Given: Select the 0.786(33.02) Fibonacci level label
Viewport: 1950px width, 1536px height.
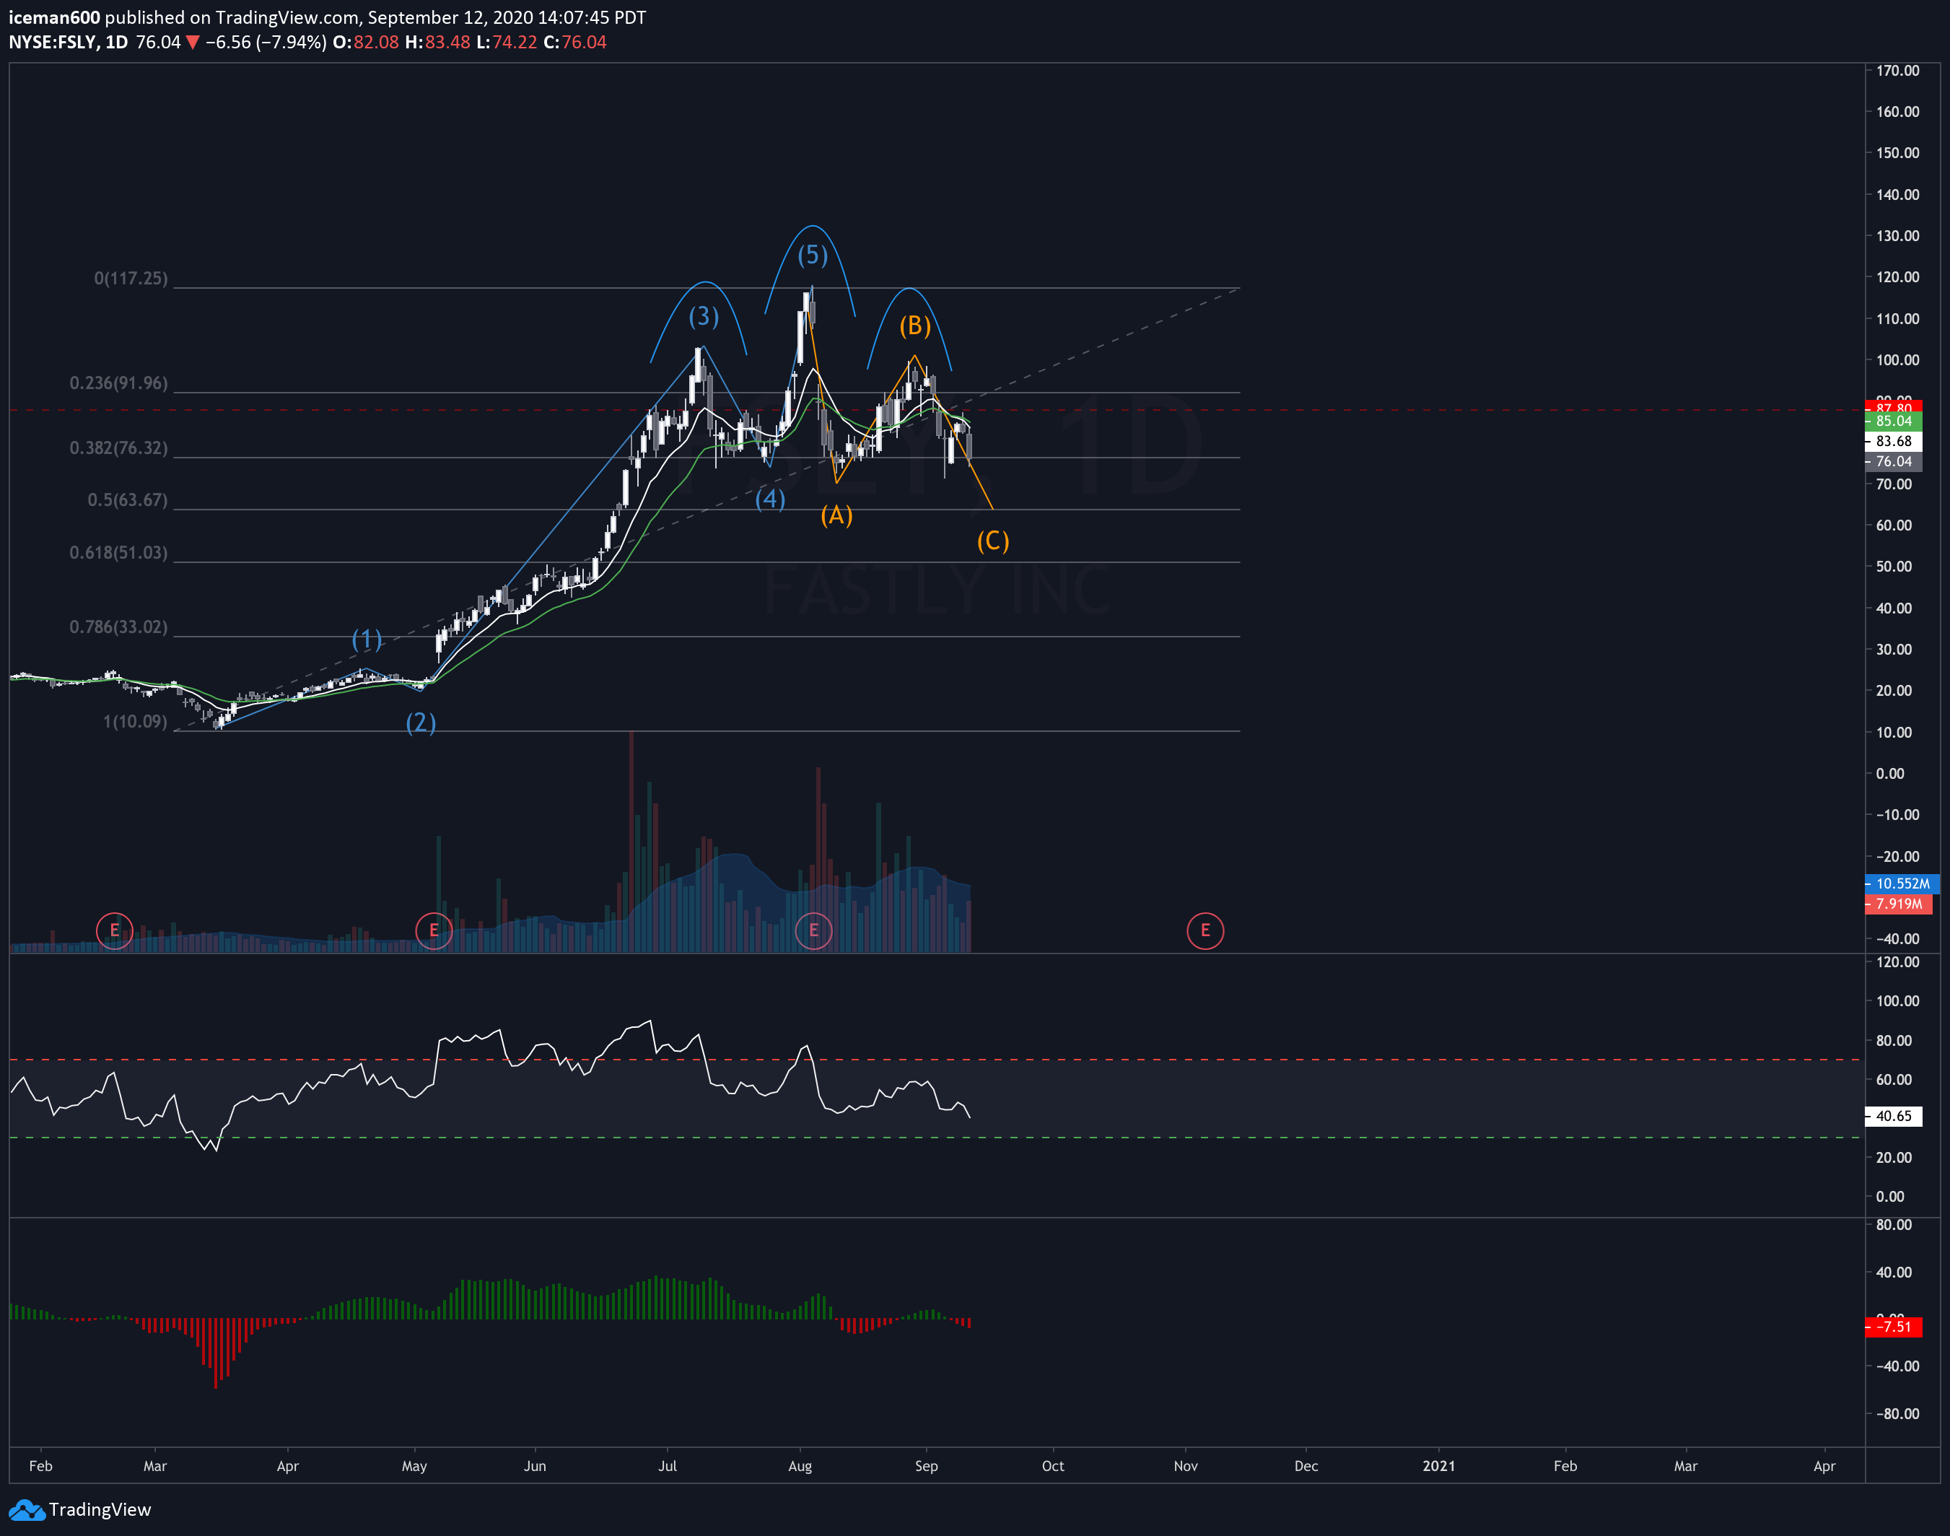Looking at the screenshot, I should pos(118,627).
